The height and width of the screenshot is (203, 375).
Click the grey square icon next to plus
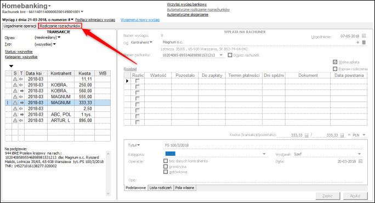[363, 42]
